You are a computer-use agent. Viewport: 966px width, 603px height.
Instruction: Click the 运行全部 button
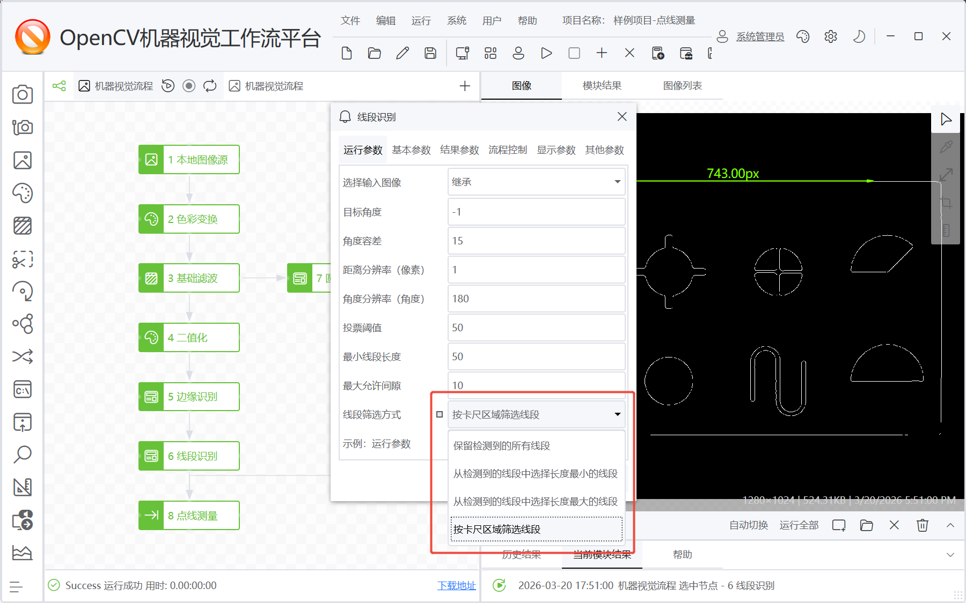799,525
